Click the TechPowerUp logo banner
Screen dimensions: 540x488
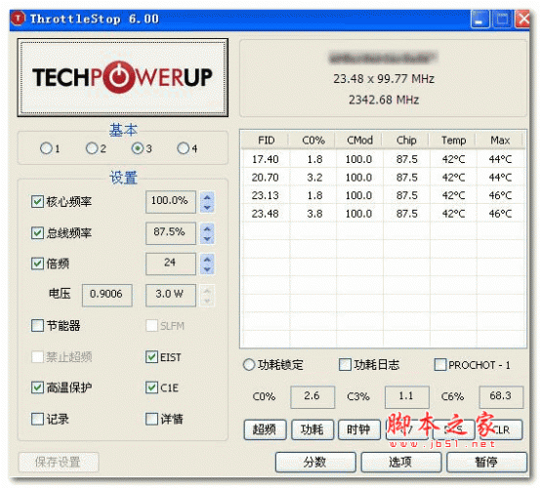click(123, 77)
